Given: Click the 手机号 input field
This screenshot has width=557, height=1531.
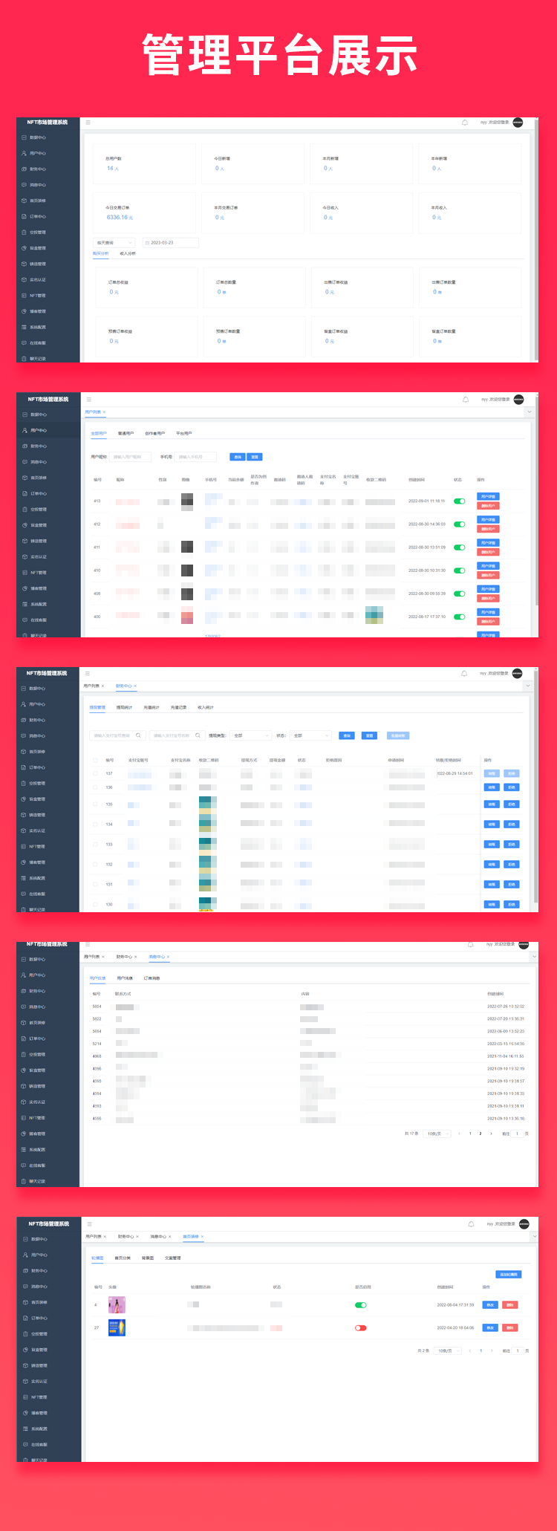Looking at the screenshot, I should [196, 457].
